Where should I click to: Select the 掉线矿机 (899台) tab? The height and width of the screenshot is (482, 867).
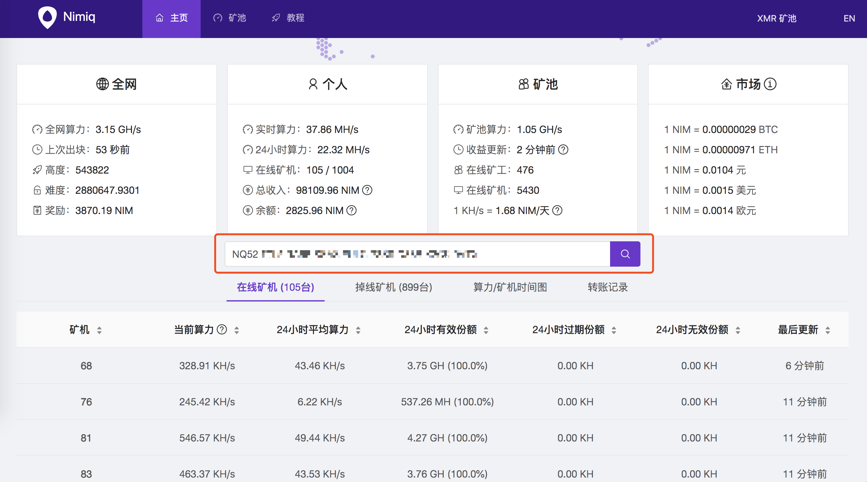click(x=393, y=287)
